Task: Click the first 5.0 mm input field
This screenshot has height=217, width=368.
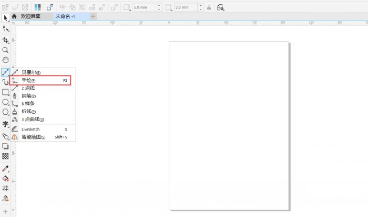Action: pyautogui.click(x=145, y=7)
